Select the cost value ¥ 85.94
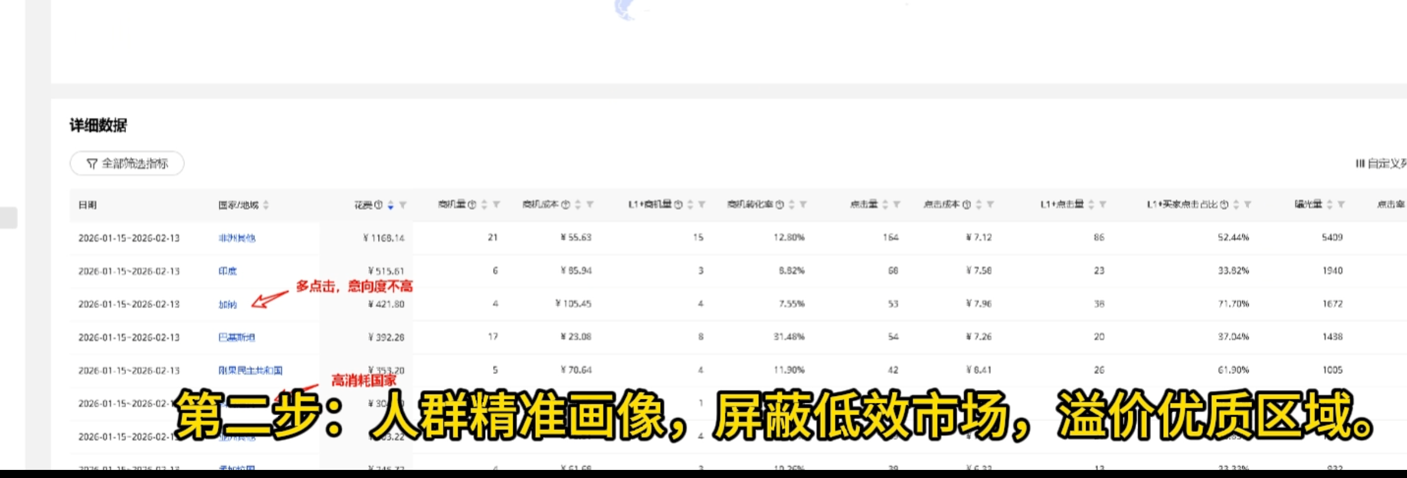 (576, 271)
